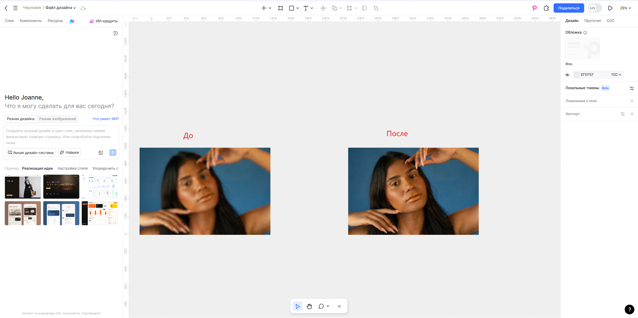Switch to the Прототип tab
The height and width of the screenshot is (318, 638).
click(592, 21)
